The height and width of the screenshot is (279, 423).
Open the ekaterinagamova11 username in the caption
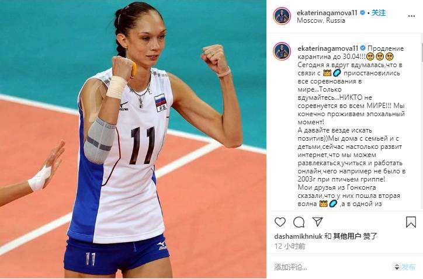coord(328,48)
